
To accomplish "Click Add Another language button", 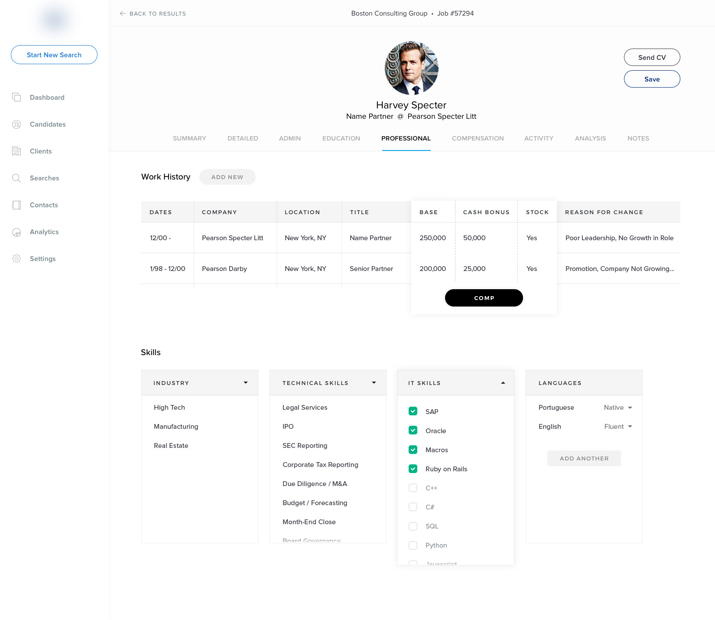I will (584, 458).
